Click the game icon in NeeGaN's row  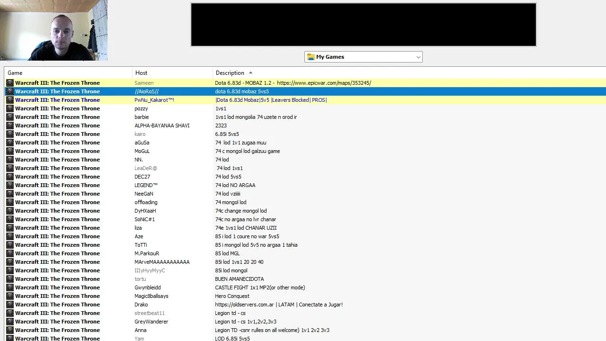[x=10, y=194]
